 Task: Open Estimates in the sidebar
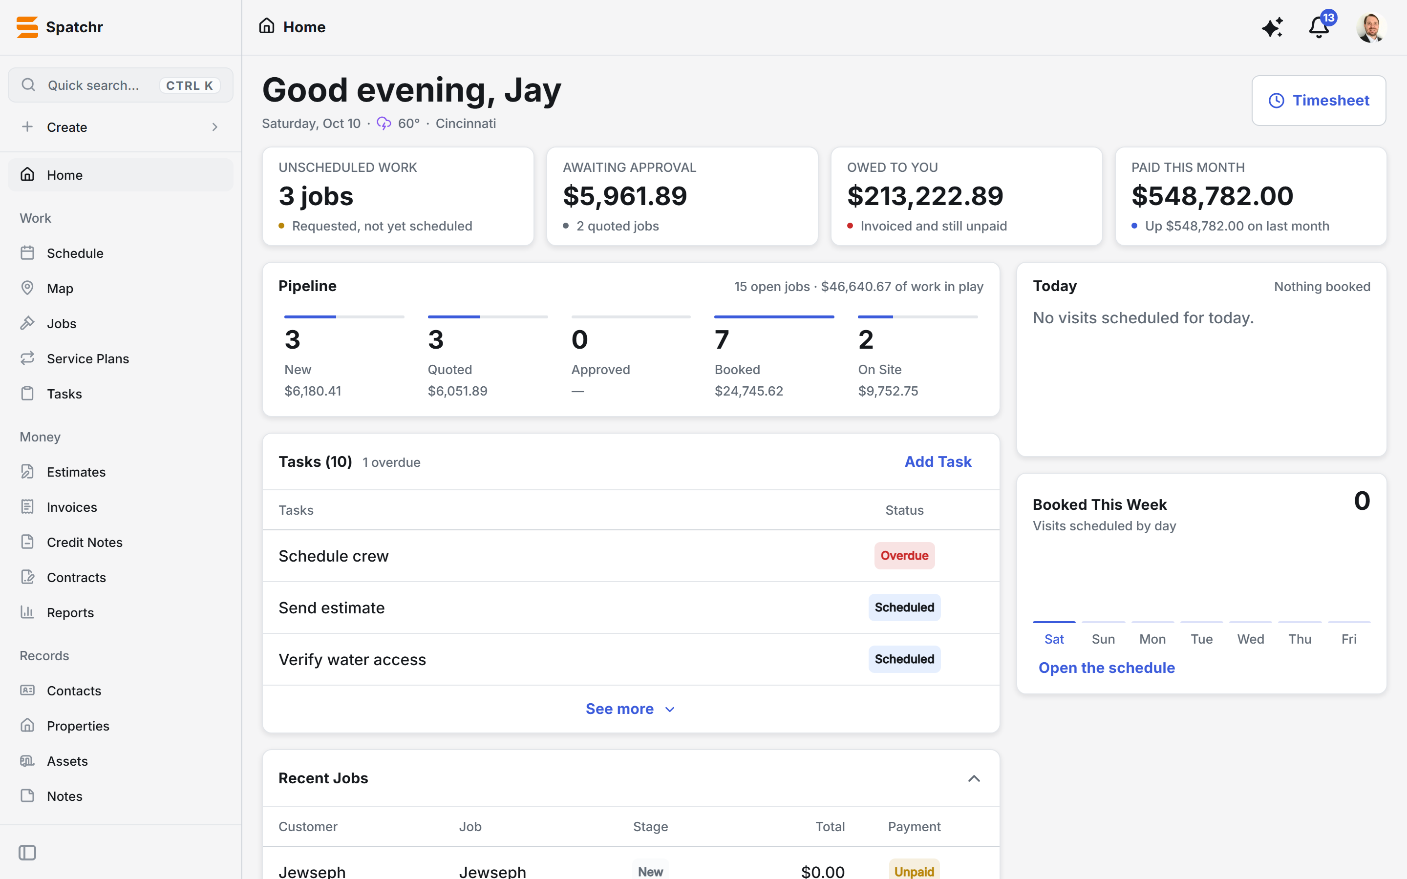[x=120, y=472]
